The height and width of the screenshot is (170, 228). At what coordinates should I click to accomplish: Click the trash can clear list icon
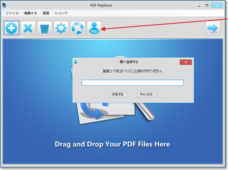[45, 28]
